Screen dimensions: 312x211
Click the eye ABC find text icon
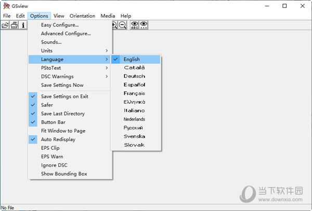[x=135, y=25]
